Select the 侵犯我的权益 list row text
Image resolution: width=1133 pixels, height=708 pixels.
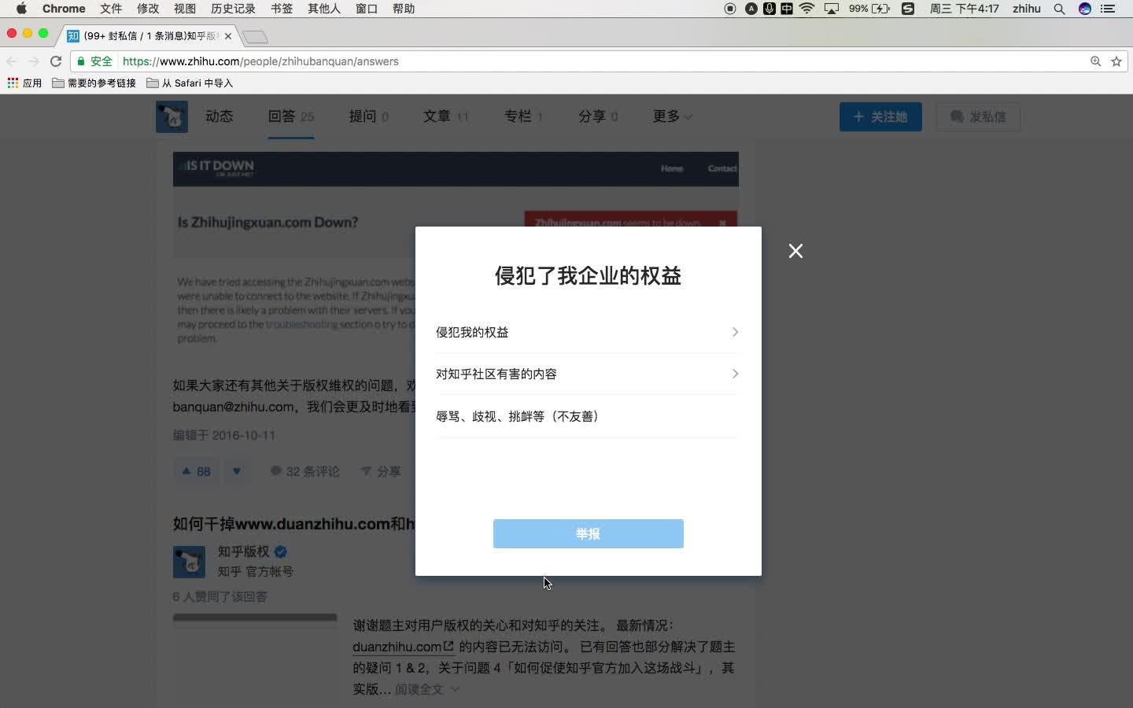pyautogui.click(x=472, y=332)
